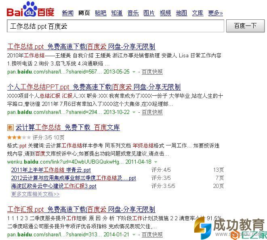Click the star rating under 云计算工作总结
Image resolution: width=267 pixels, height=240 pixels.
pyautogui.click(x=19, y=137)
